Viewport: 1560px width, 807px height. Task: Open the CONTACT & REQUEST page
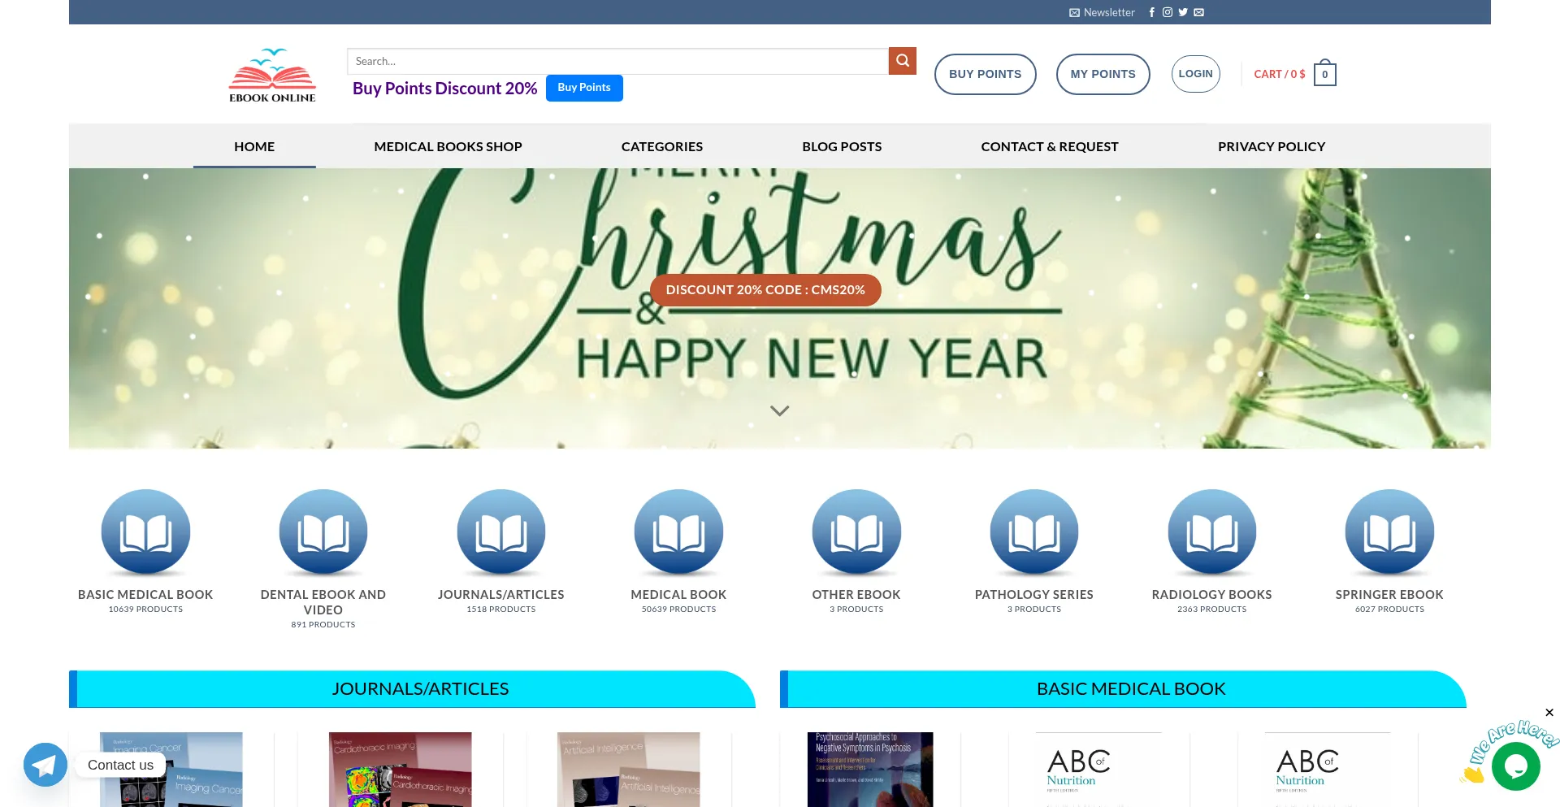click(1049, 146)
